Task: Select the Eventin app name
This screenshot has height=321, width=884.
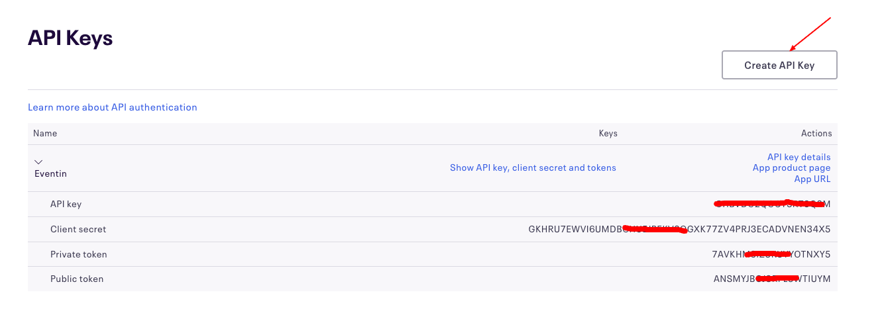Action: 50,174
